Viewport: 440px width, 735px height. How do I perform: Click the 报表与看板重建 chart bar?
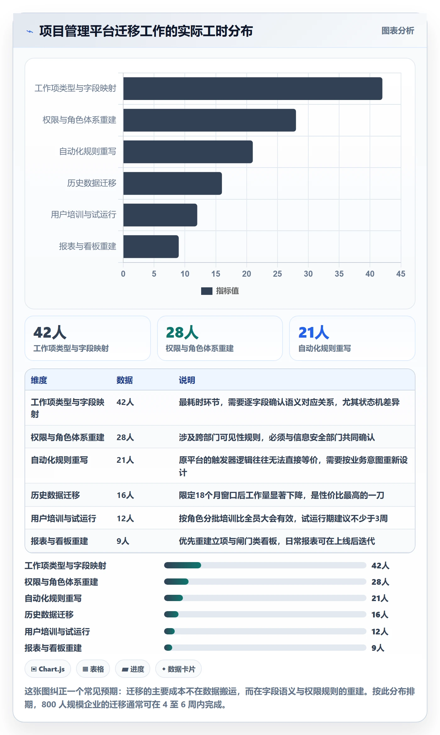click(151, 246)
